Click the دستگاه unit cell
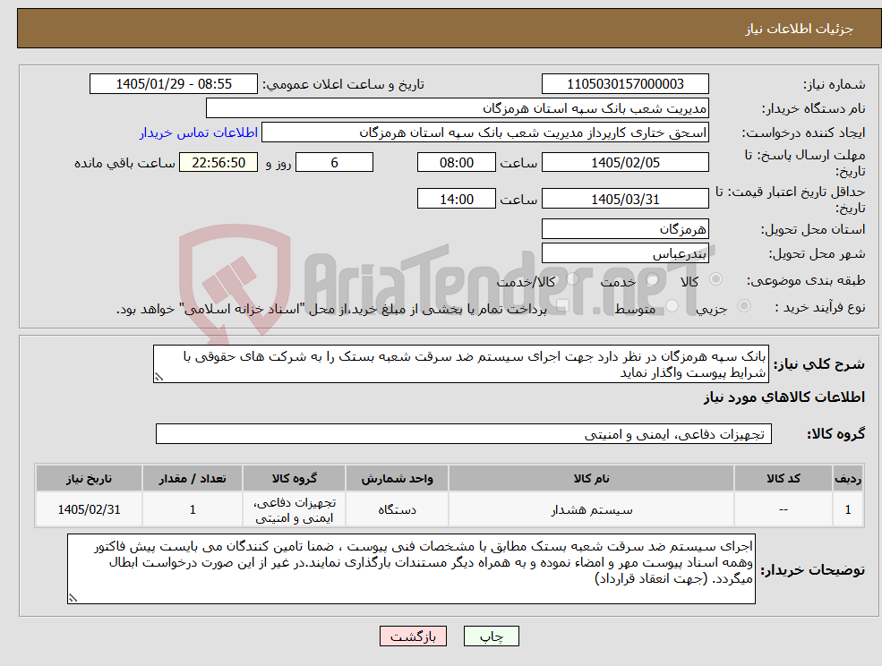Image resolution: width=882 pixels, height=666 pixels. click(398, 509)
